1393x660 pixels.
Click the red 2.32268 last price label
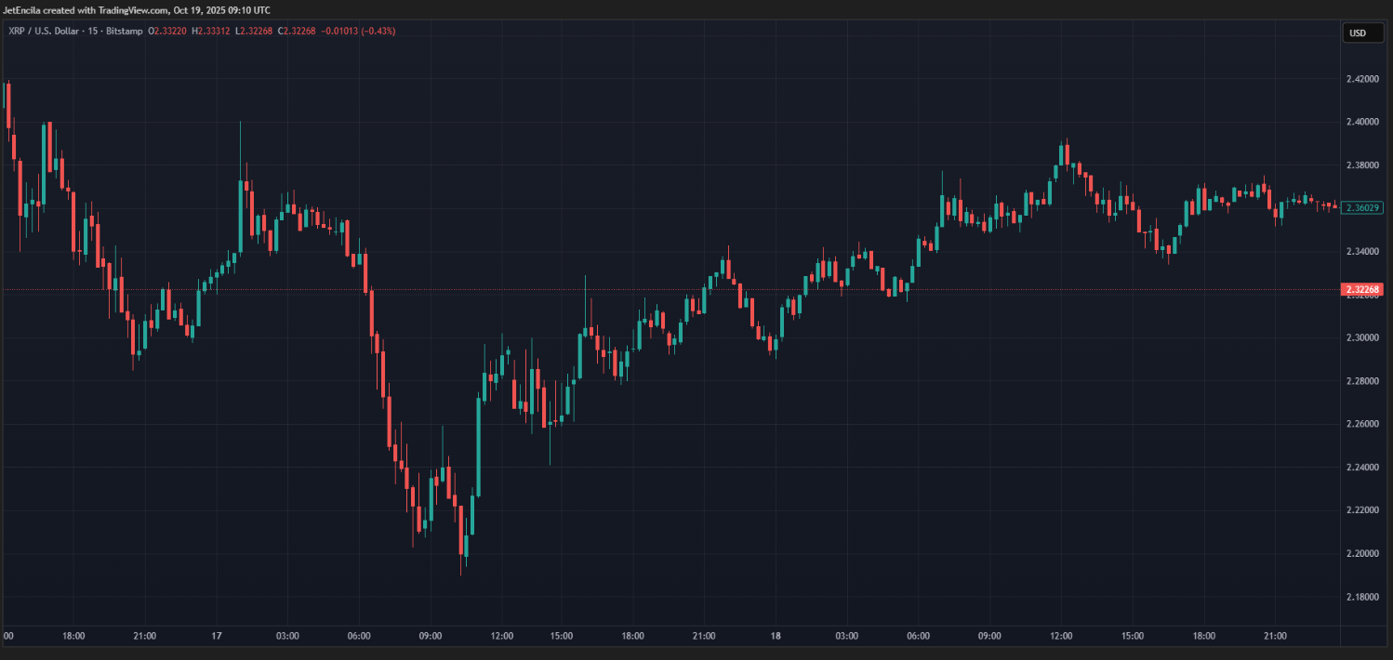pos(1362,290)
